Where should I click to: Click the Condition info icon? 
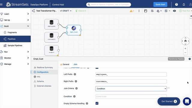74,96
